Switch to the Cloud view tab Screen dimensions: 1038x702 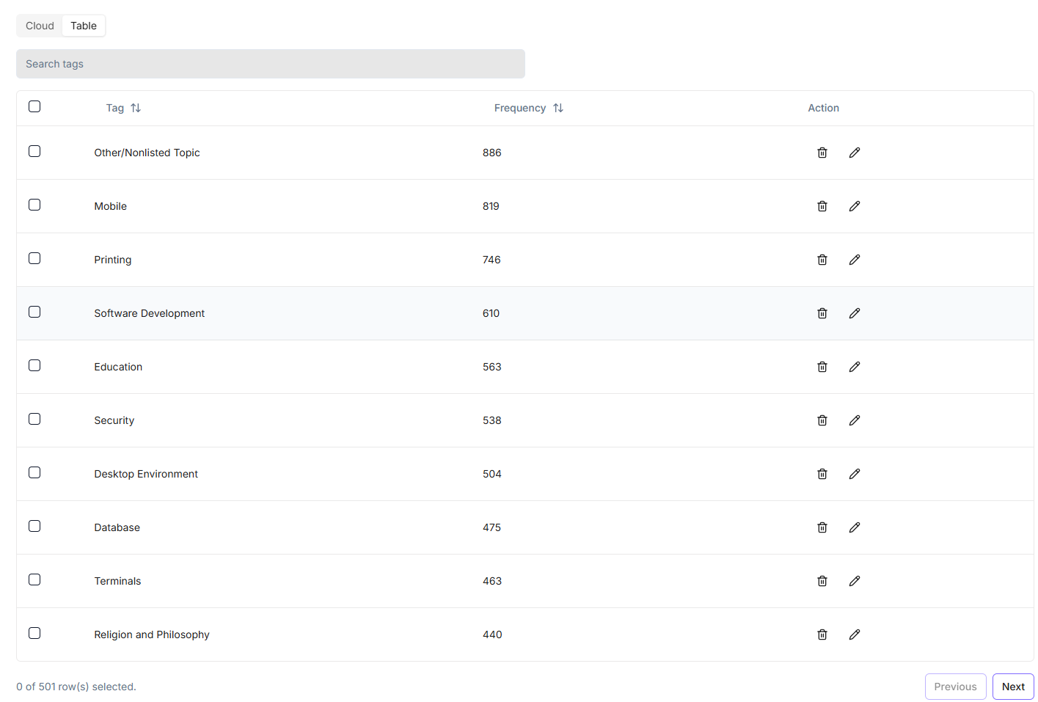pyautogui.click(x=40, y=26)
